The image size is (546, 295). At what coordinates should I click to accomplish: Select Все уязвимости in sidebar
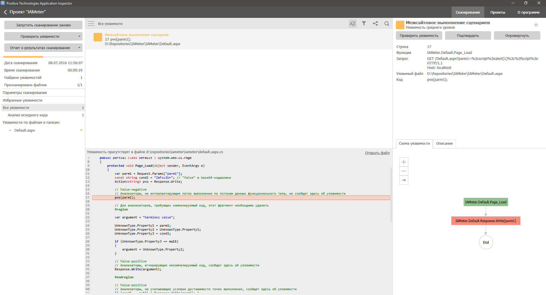(43, 108)
